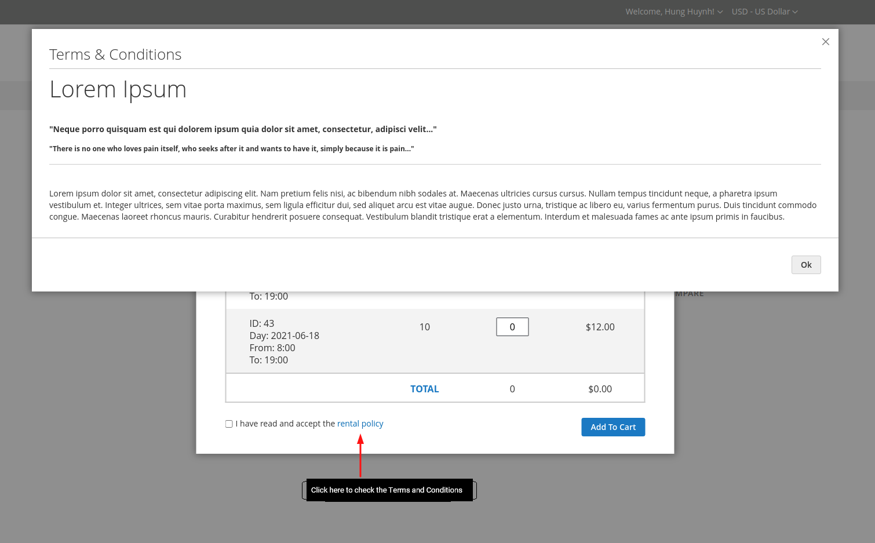Click the Lorem Ipsum heading
The height and width of the screenshot is (543, 875).
[118, 89]
